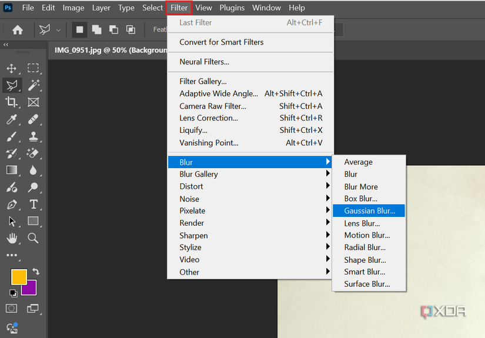This screenshot has height=338, width=485.
Task: Reset default foreground and background colors
Action: pos(13,293)
